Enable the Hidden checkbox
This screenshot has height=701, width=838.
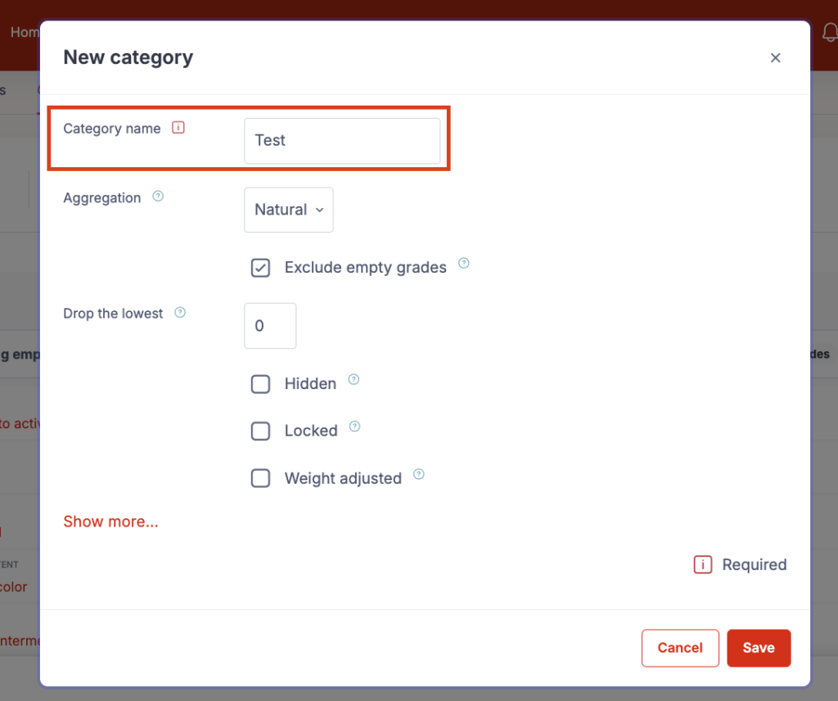point(260,384)
